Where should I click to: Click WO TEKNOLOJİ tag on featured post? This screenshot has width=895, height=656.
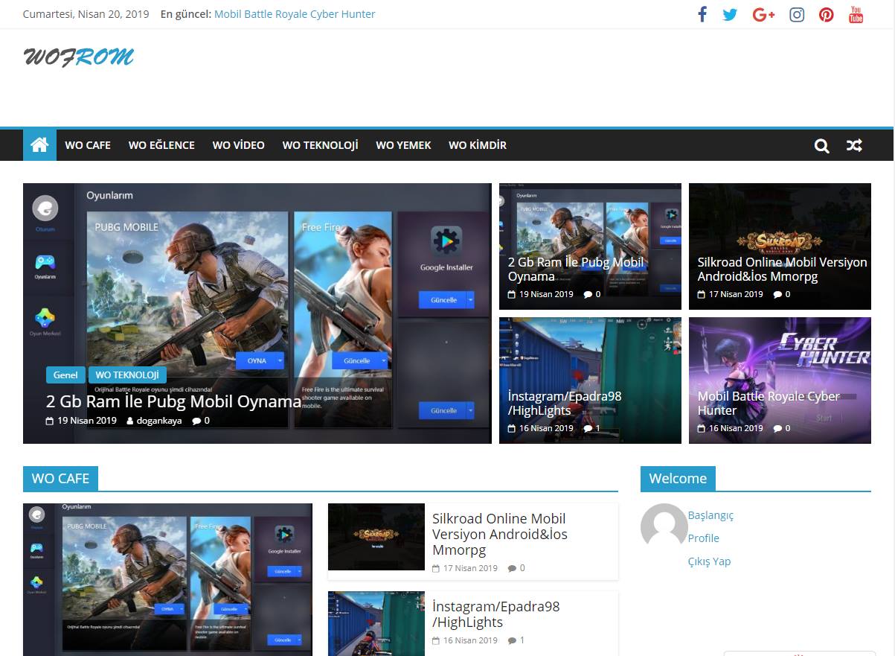pyautogui.click(x=127, y=375)
